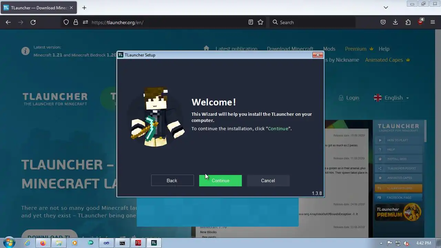Toggle Reader View in the address bar

coord(251,22)
